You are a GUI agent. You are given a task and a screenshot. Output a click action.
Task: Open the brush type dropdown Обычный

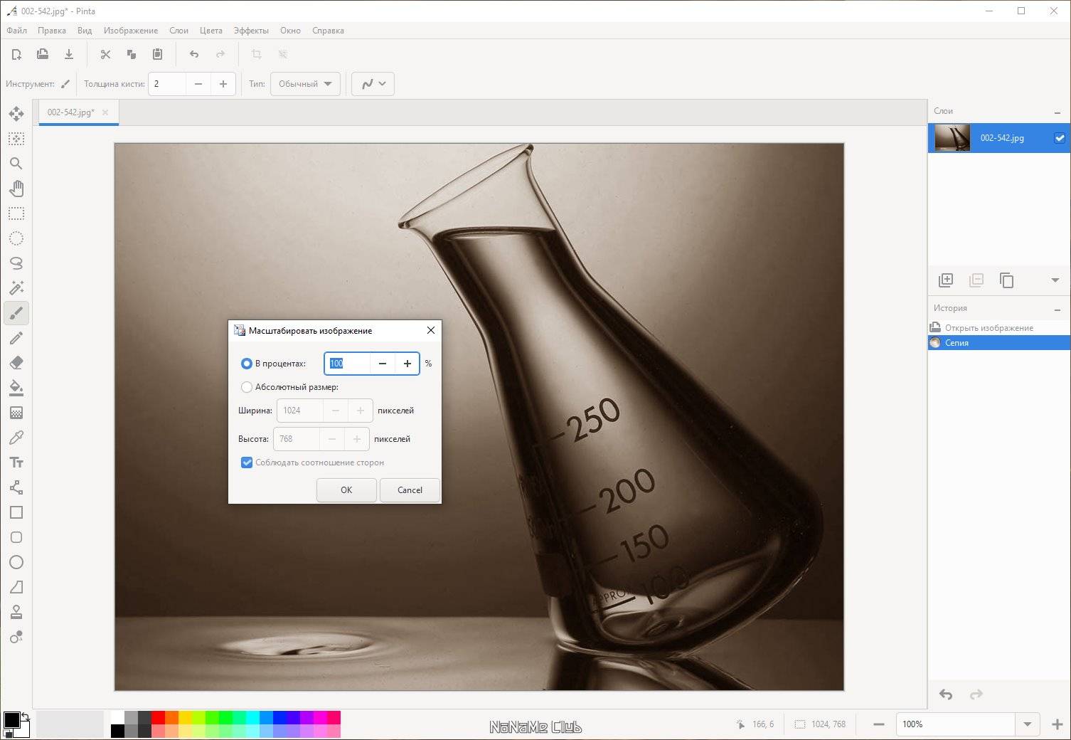[305, 84]
